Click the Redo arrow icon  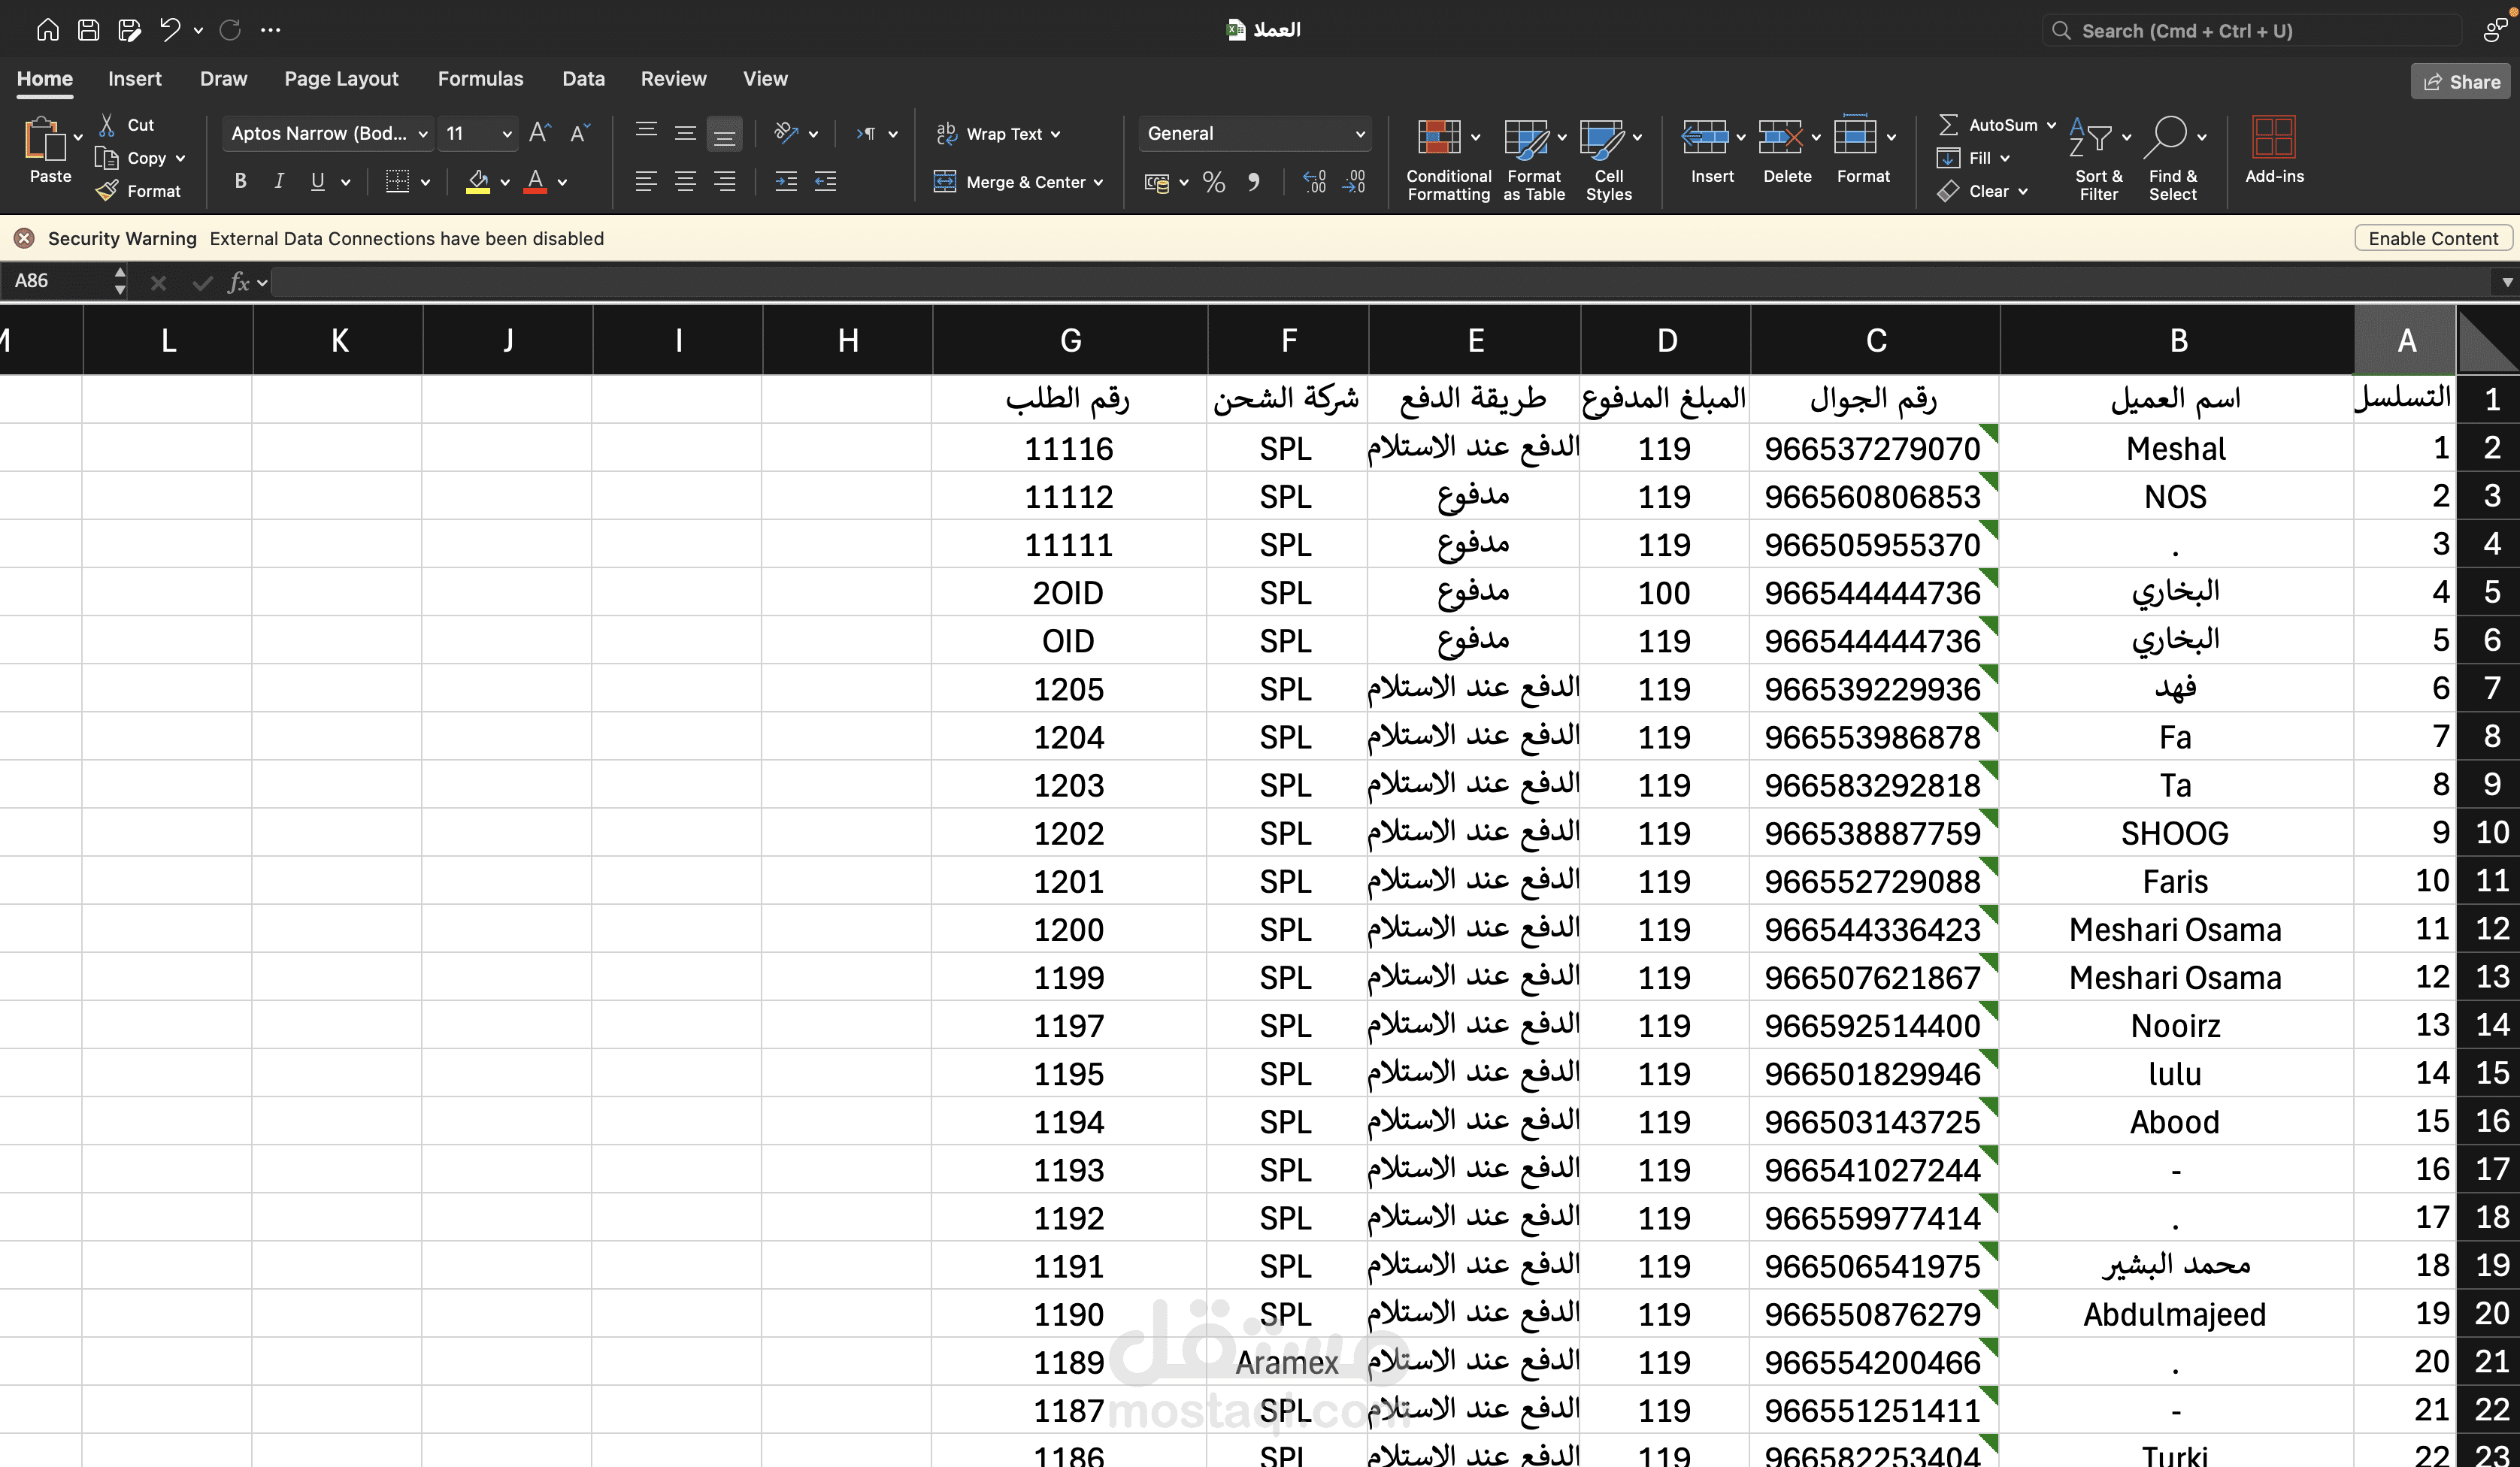point(230,30)
